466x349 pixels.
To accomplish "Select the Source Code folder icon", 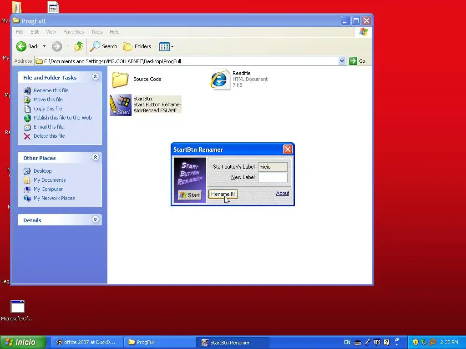I will coord(120,80).
